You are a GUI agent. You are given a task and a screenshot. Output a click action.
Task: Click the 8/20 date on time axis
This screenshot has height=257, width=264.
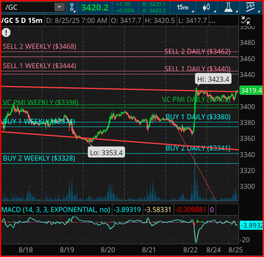tap(108, 250)
